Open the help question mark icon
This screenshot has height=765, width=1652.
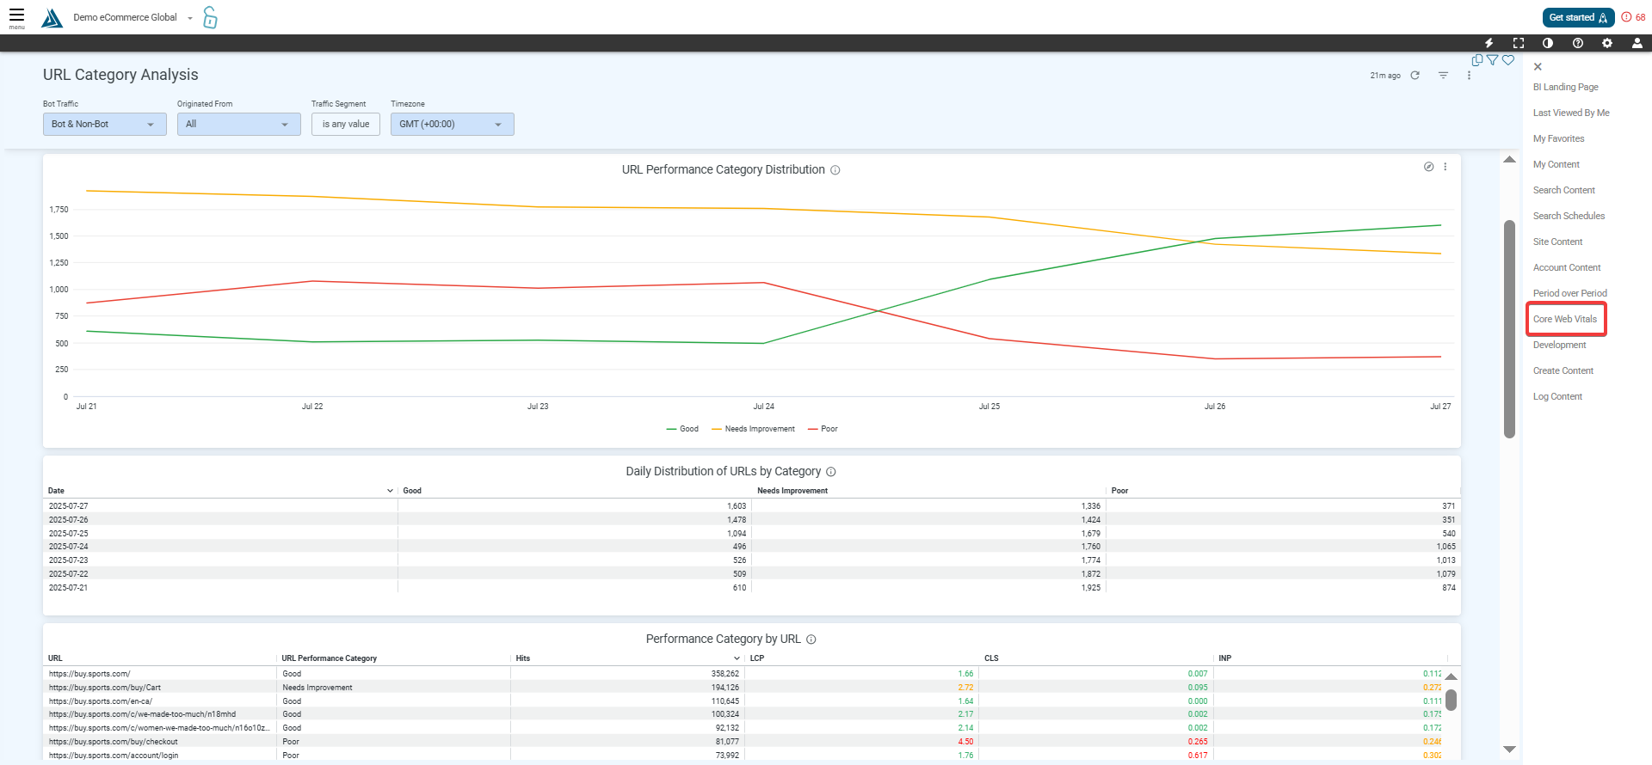pyautogui.click(x=1577, y=43)
